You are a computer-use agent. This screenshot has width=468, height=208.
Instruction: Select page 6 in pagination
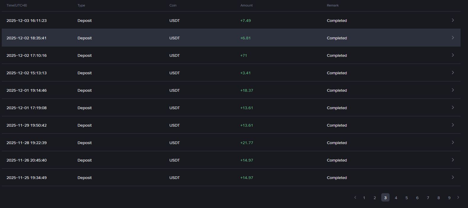click(417, 198)
